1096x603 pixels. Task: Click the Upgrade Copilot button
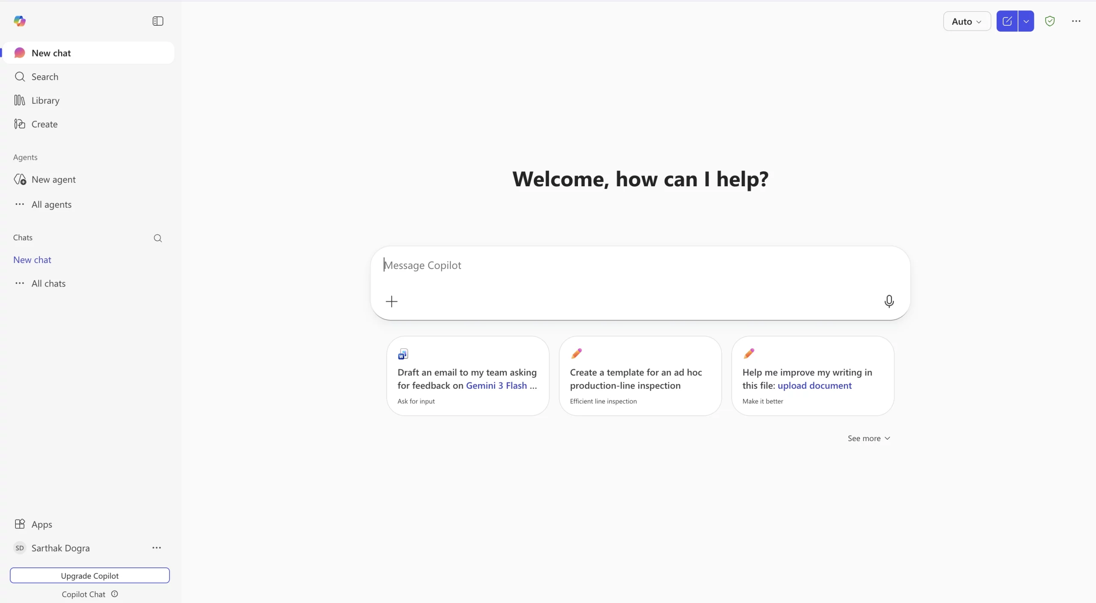[89, 576]
